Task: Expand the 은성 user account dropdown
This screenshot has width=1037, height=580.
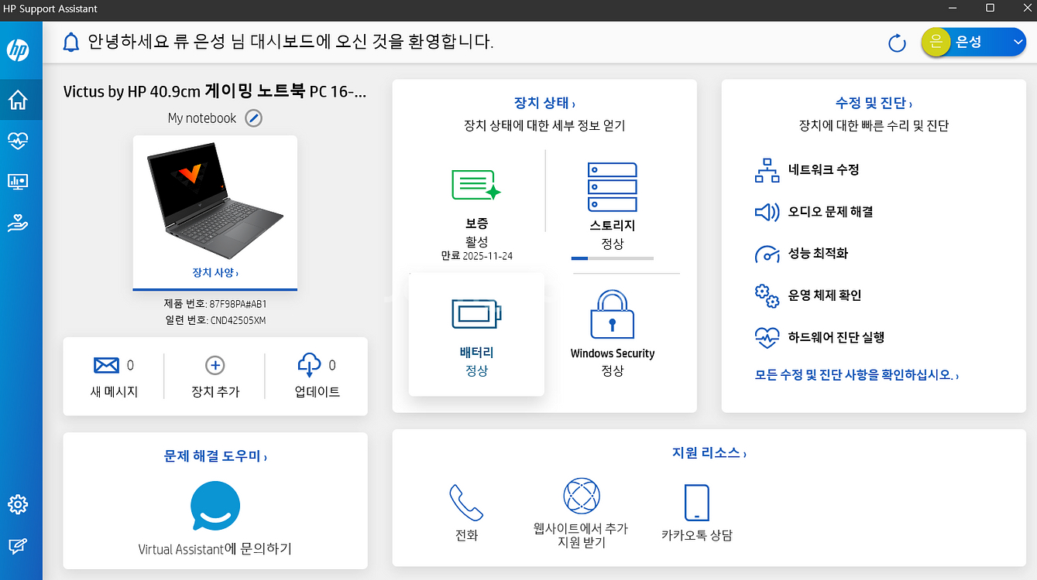Action: (1018, 43)
